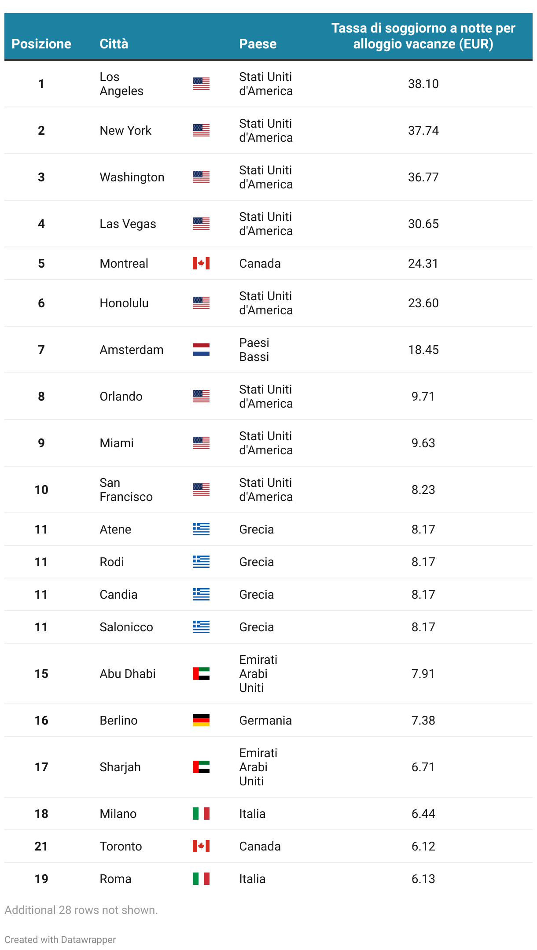The height and width of the screenshot is (950, 537).
Task: Click the German flag next to Berlino
Action: click(201, 720)
